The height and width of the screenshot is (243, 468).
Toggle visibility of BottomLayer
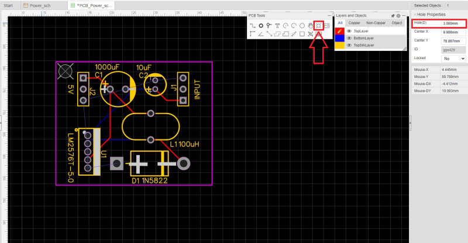[x=349, y=38]
